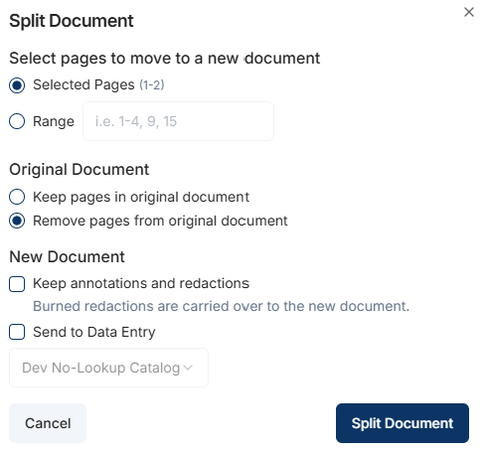Viewport: 487px width, 453px height.
Task: Click the Keep annotations and redactions label
Action: pyautogui.click(x=141, y=283)
